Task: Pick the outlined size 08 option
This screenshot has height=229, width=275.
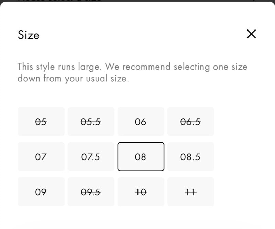Action: tap(141, 157)
